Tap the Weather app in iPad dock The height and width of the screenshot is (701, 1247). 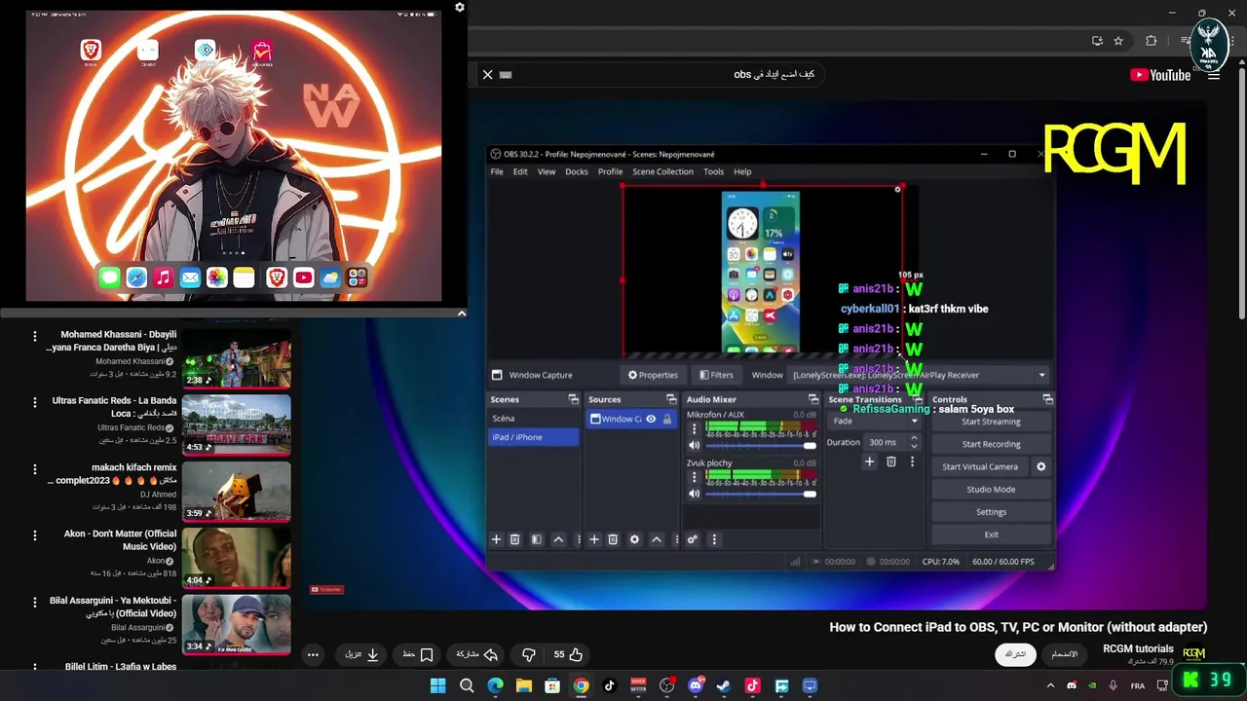click(330, 277)
